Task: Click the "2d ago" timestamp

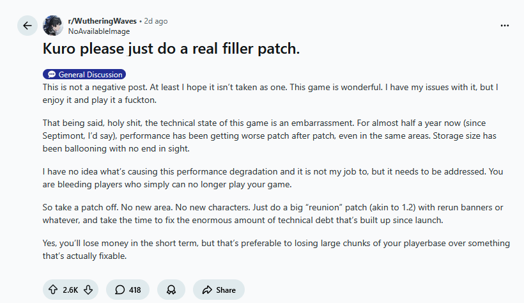Action: click(x=156, y=21)
